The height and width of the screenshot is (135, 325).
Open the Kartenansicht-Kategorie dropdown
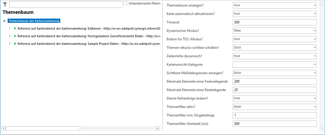315,65
